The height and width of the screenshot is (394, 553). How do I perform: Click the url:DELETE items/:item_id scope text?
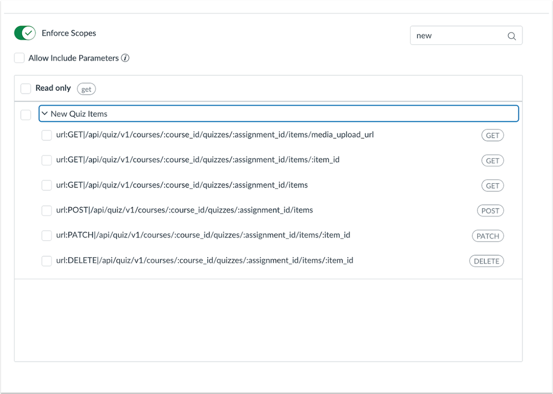point(204,261)
